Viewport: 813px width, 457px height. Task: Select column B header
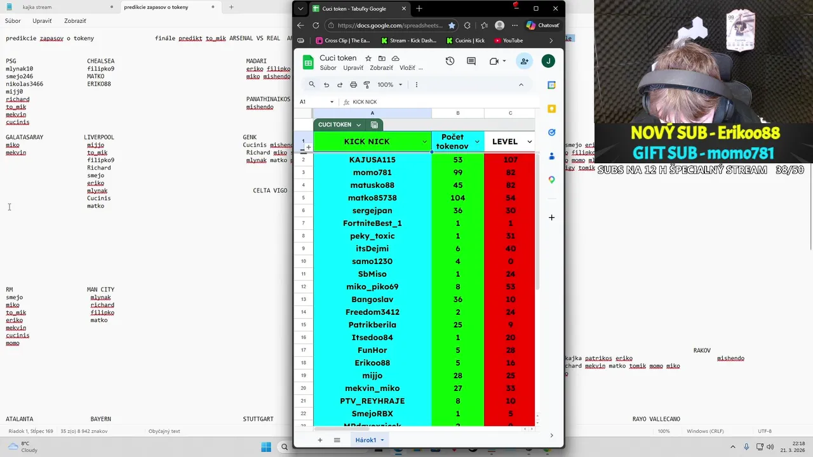point(458,113)
